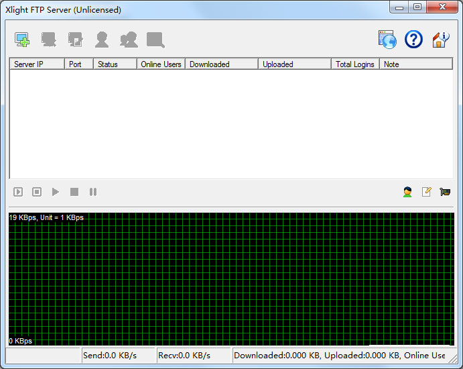Click the traffic graph display area
Screen dimensions: 463x369
click(x=231, y=278)
